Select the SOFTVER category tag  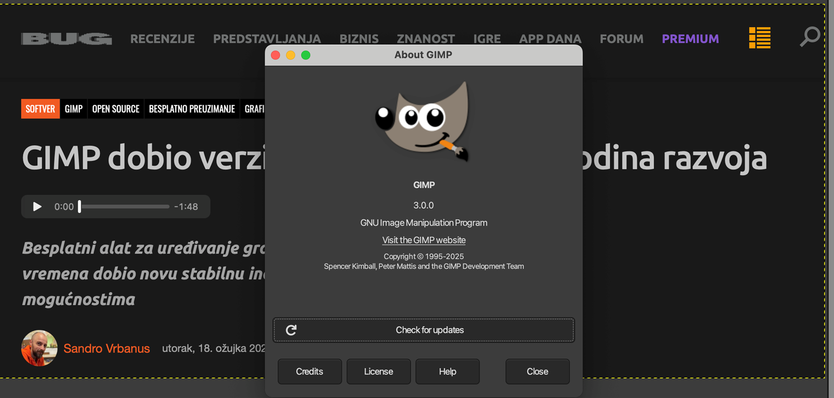tap(40, 109)
